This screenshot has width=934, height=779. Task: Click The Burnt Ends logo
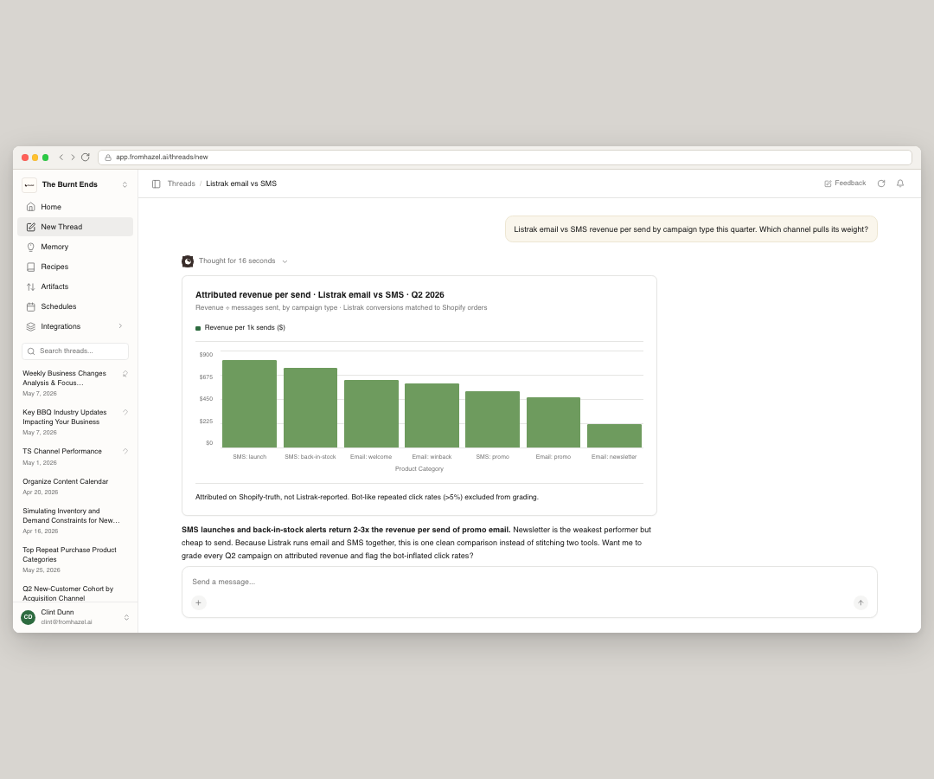pyautogui.click(x=29, y=184)
